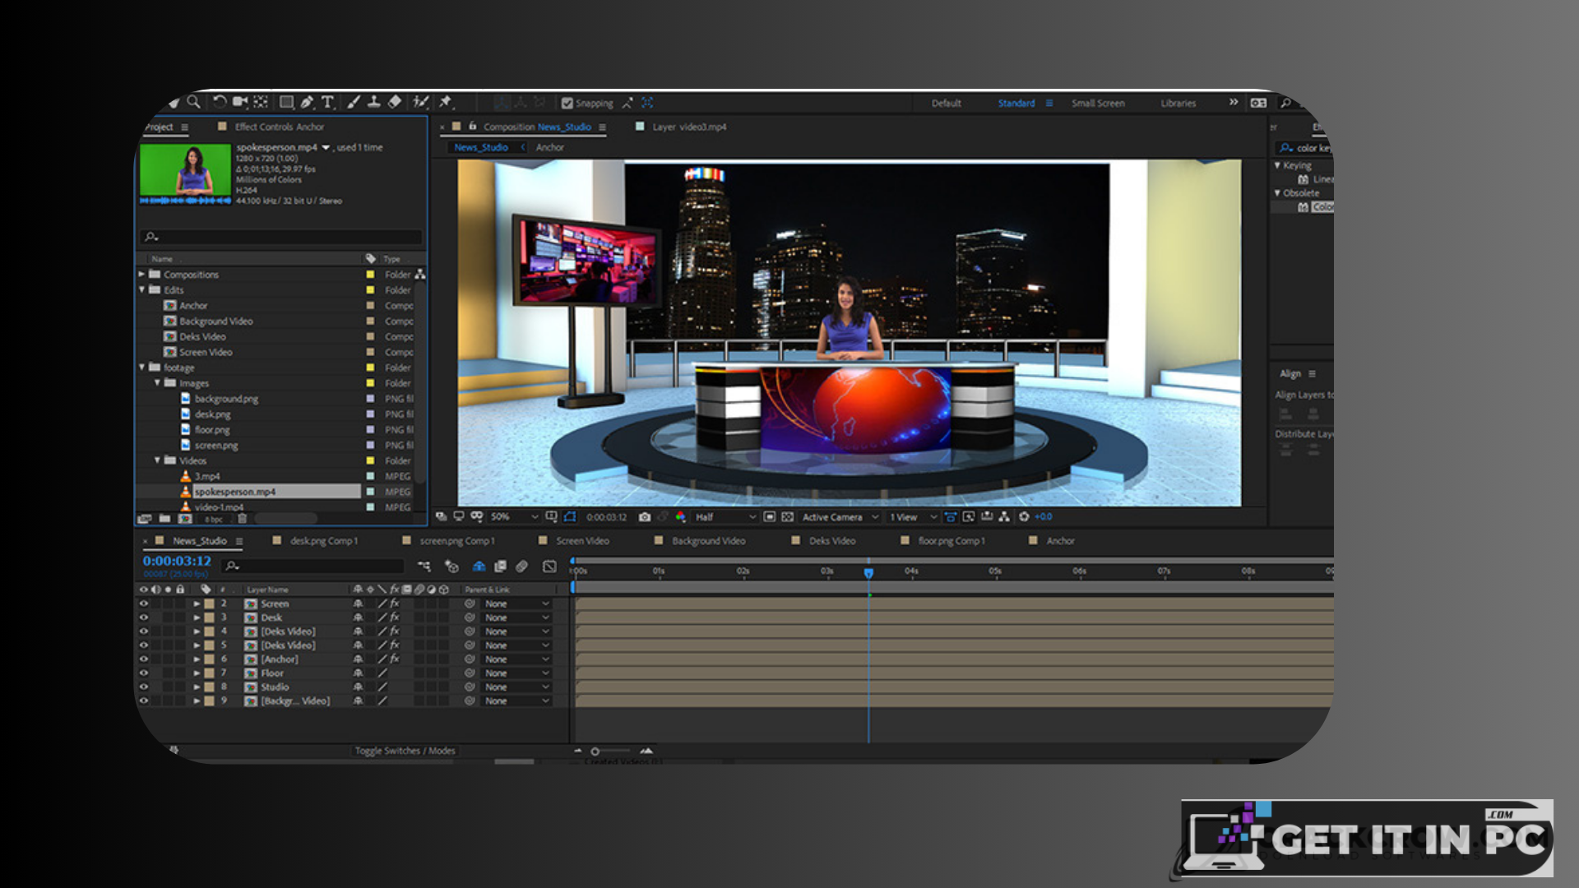
Task: Select the Clone Stamp tool
Action: click(x=373, y=102)
